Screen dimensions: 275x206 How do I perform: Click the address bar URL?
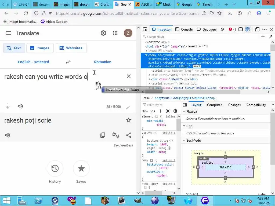click(x=128, y=13)
